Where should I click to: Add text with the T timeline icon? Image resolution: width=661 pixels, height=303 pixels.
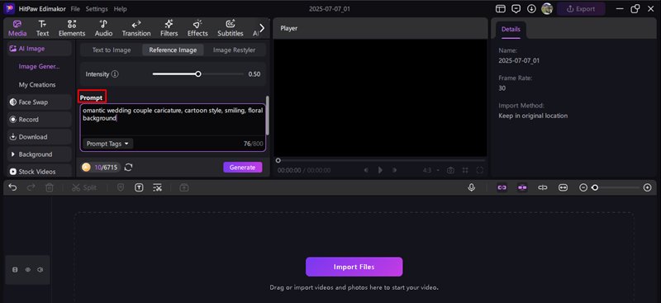[139, 187]
